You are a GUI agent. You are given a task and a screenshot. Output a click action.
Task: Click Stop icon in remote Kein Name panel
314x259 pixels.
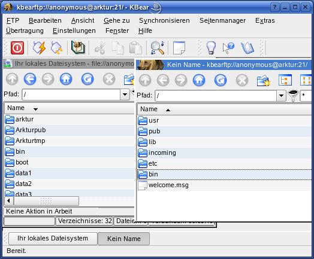click(242, 80)
